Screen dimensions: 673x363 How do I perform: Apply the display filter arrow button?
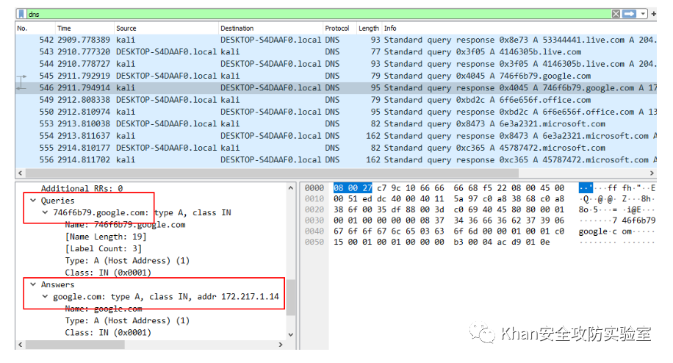click(629, 14)
